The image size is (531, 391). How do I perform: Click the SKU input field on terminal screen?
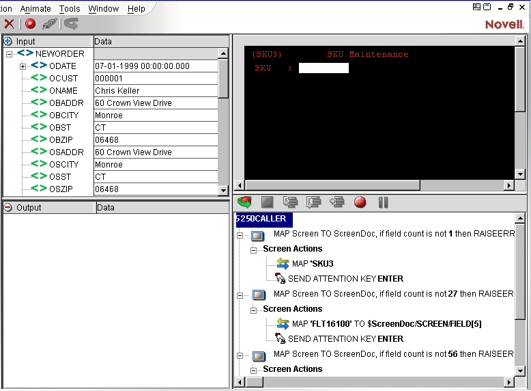[x=324, y=68]
